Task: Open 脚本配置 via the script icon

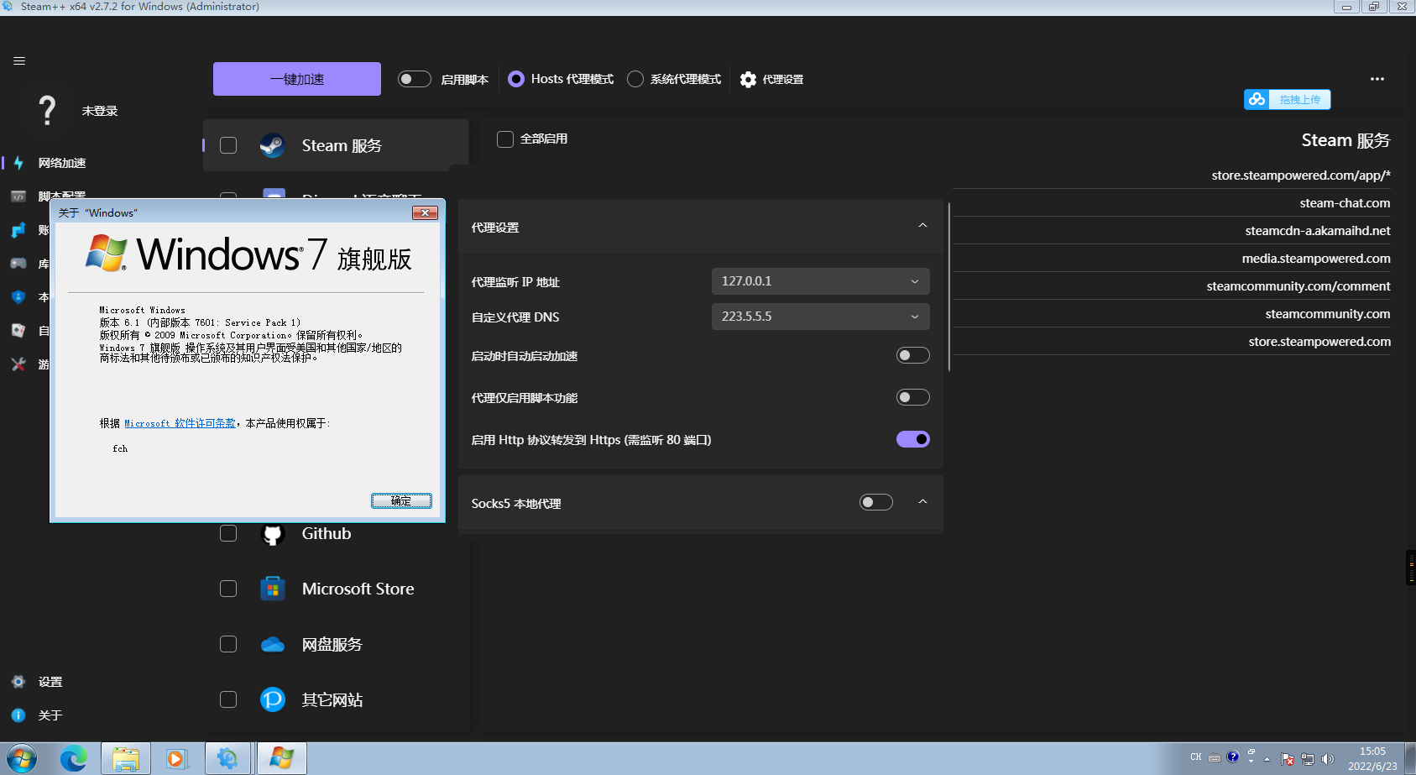Action: (18, 196)
